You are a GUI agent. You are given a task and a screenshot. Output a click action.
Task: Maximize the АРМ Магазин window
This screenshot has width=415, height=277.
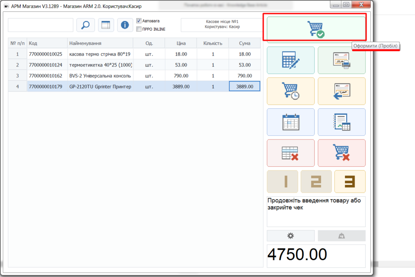pyautogui.click(x=346, y=4)
